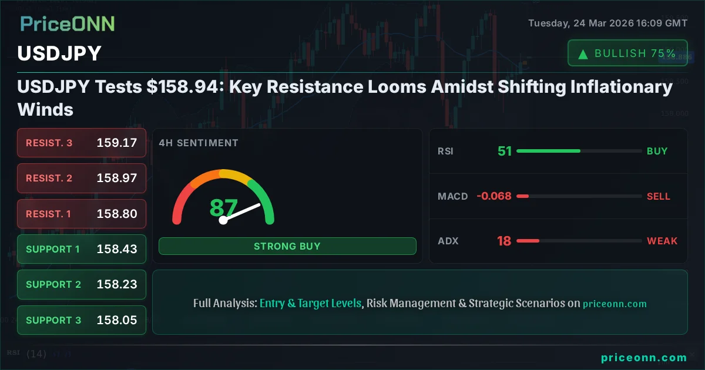
Task: Visit priceonn.com from the analysis banner
Action: click(615, 304)
